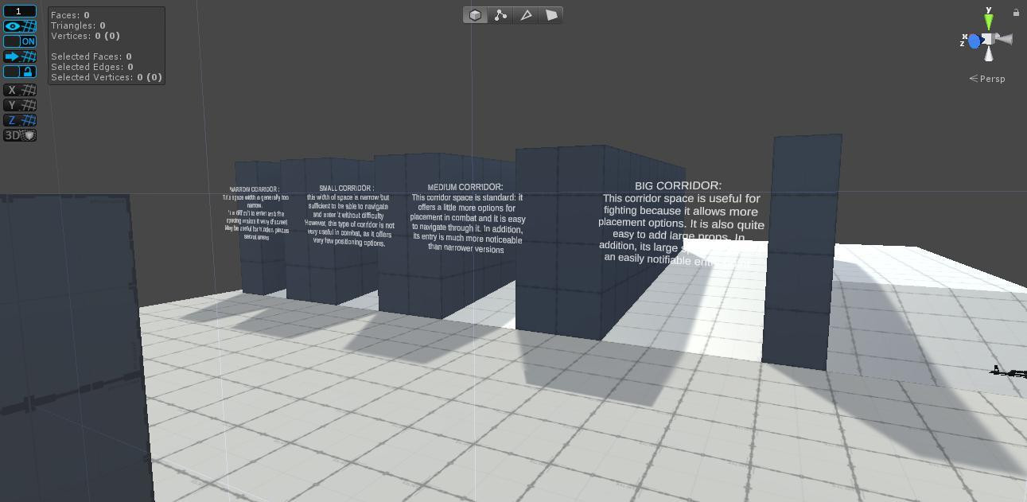Click the 'Selected Faces: 0' info line
Screen dimensions: 1027x502
coord(91,56)
